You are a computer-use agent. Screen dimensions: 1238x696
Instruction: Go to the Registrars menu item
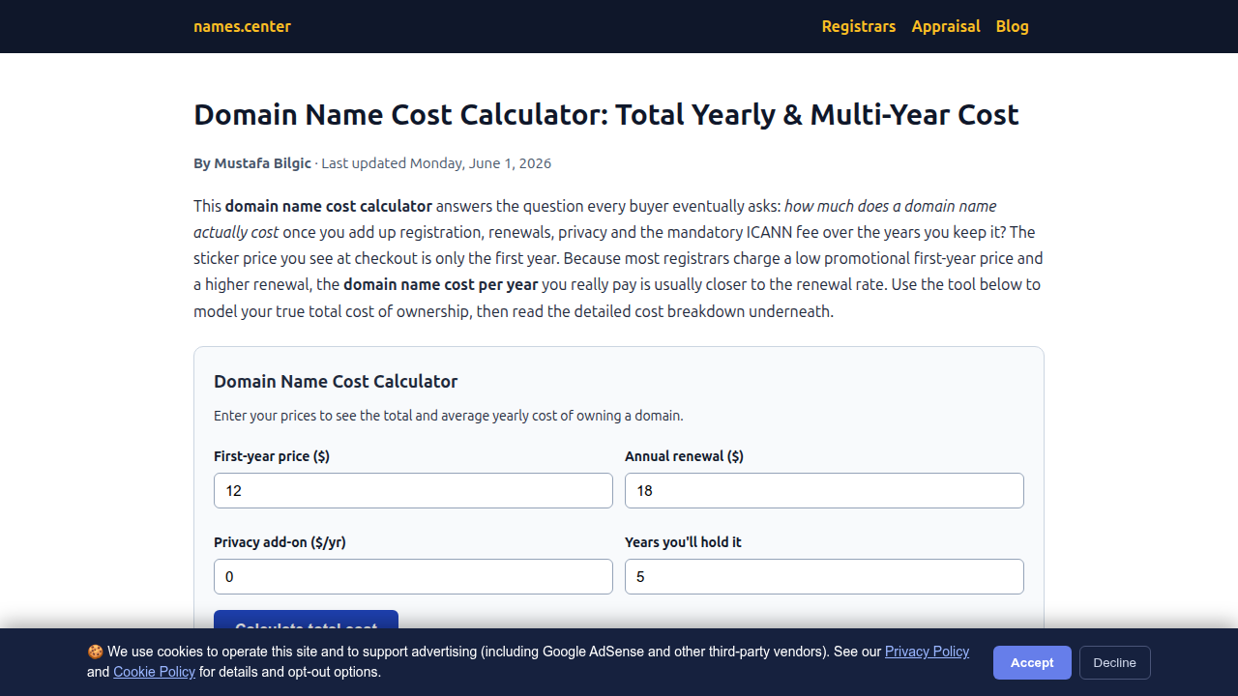click(859, 26)
